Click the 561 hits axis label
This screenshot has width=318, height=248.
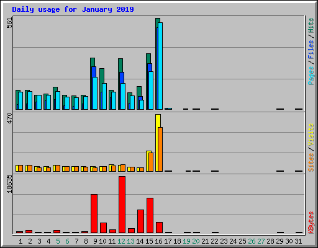pos(9,23)
